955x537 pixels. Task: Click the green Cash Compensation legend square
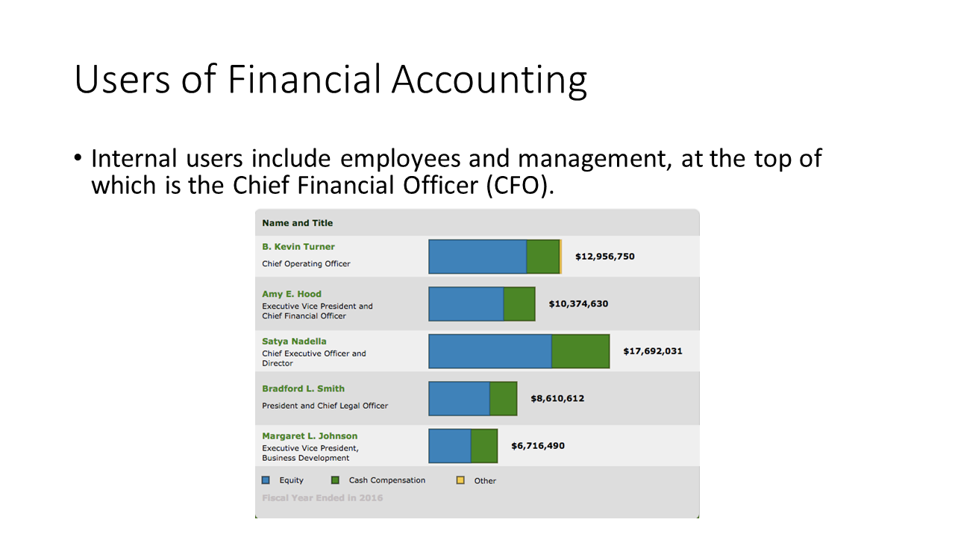[335, 480]
